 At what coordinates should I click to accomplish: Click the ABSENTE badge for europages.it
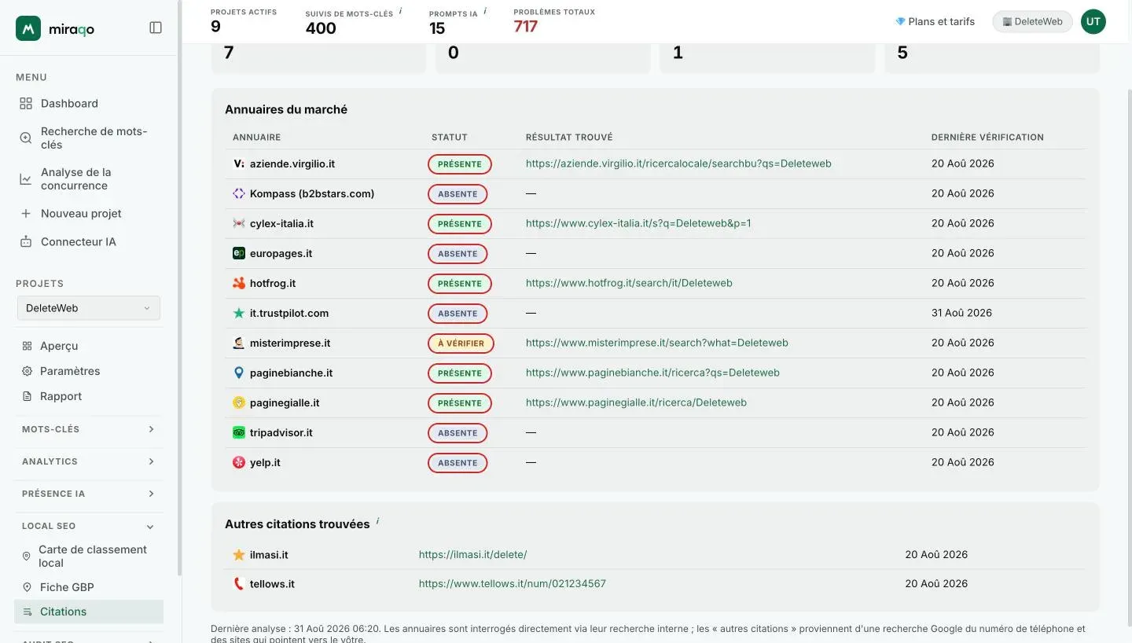[458, 254]
